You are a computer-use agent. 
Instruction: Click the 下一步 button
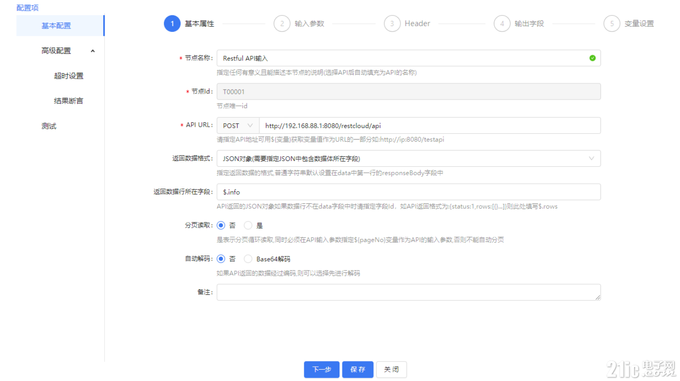(322, 370)
